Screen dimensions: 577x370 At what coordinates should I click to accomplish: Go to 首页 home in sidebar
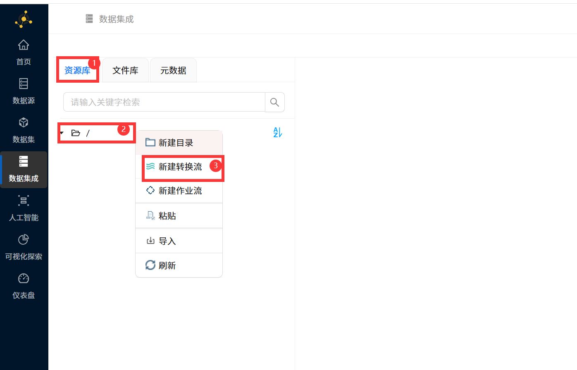click(24, 53)
